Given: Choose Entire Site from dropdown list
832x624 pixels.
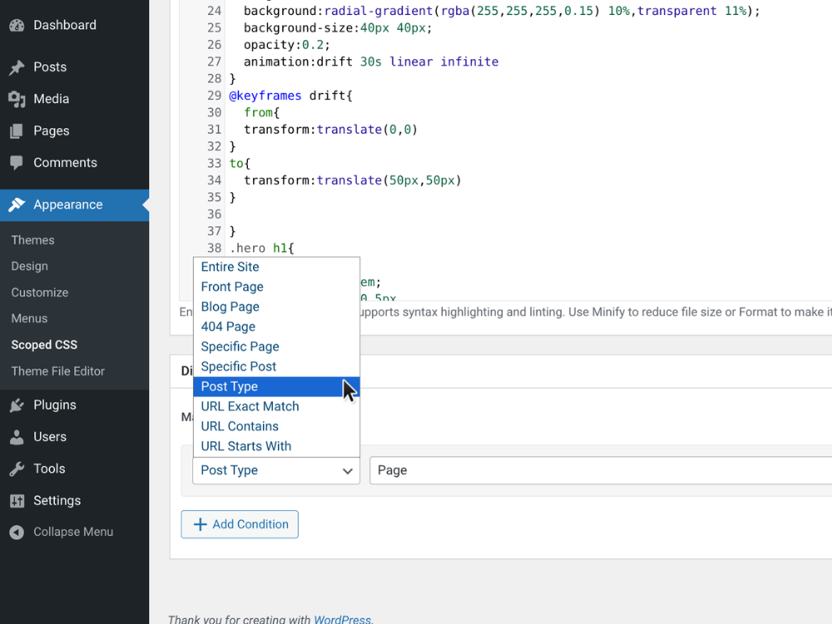Looking at the screenshot, I should [276, 267].
